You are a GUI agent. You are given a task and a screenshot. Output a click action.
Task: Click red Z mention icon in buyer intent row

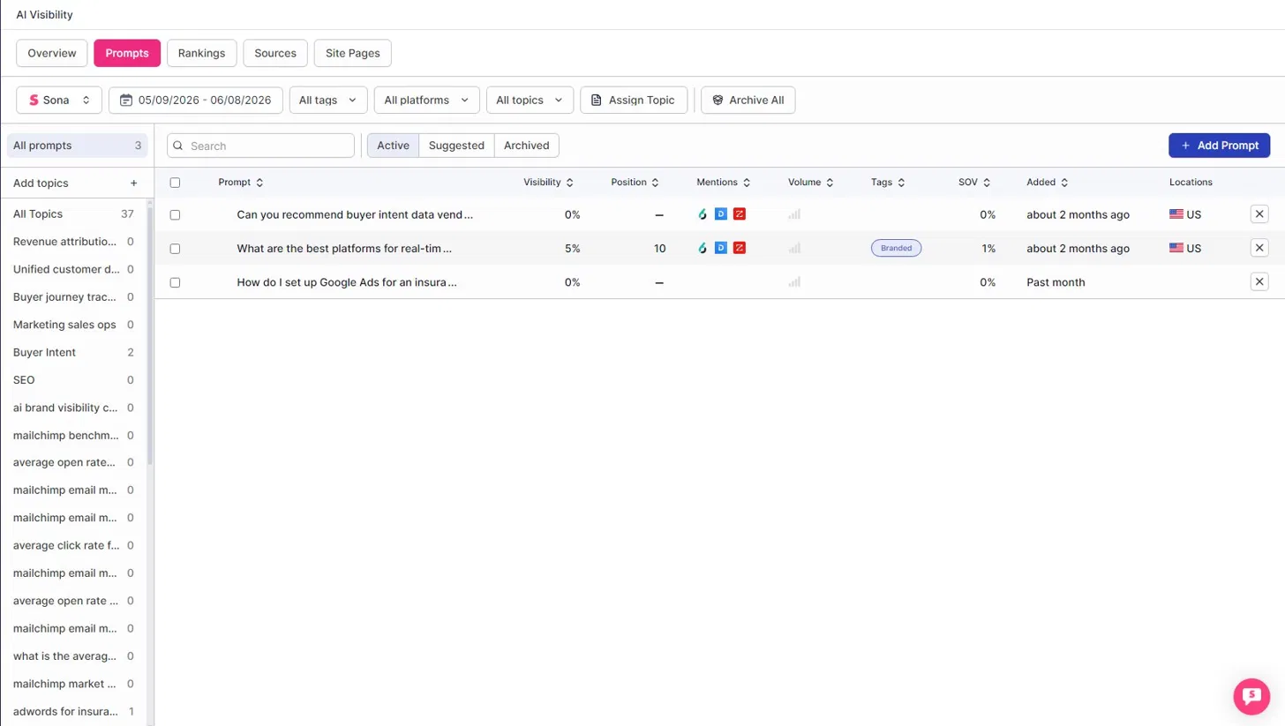740,214
